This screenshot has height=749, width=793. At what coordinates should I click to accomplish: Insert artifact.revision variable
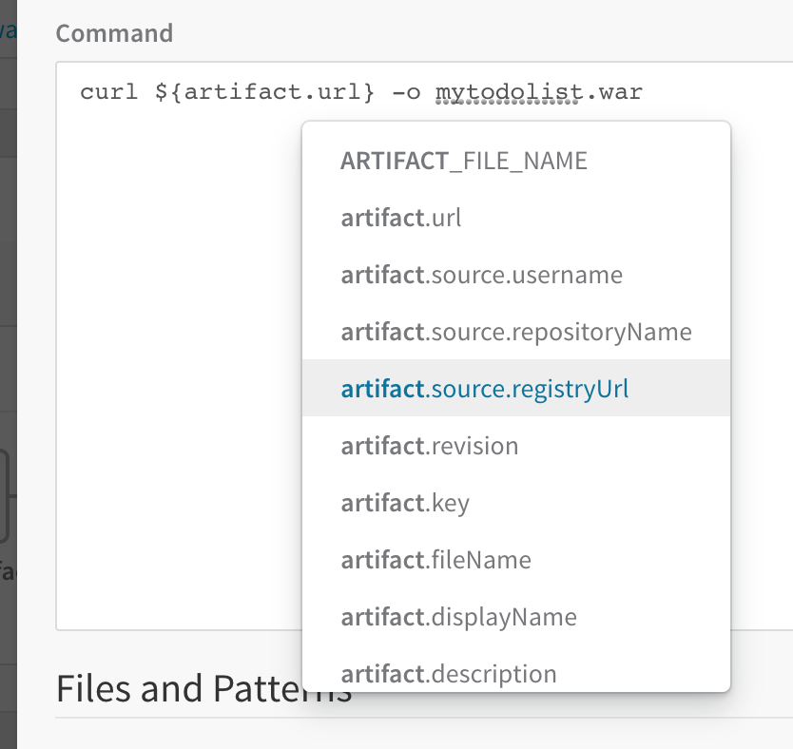(x=516, y=445)
